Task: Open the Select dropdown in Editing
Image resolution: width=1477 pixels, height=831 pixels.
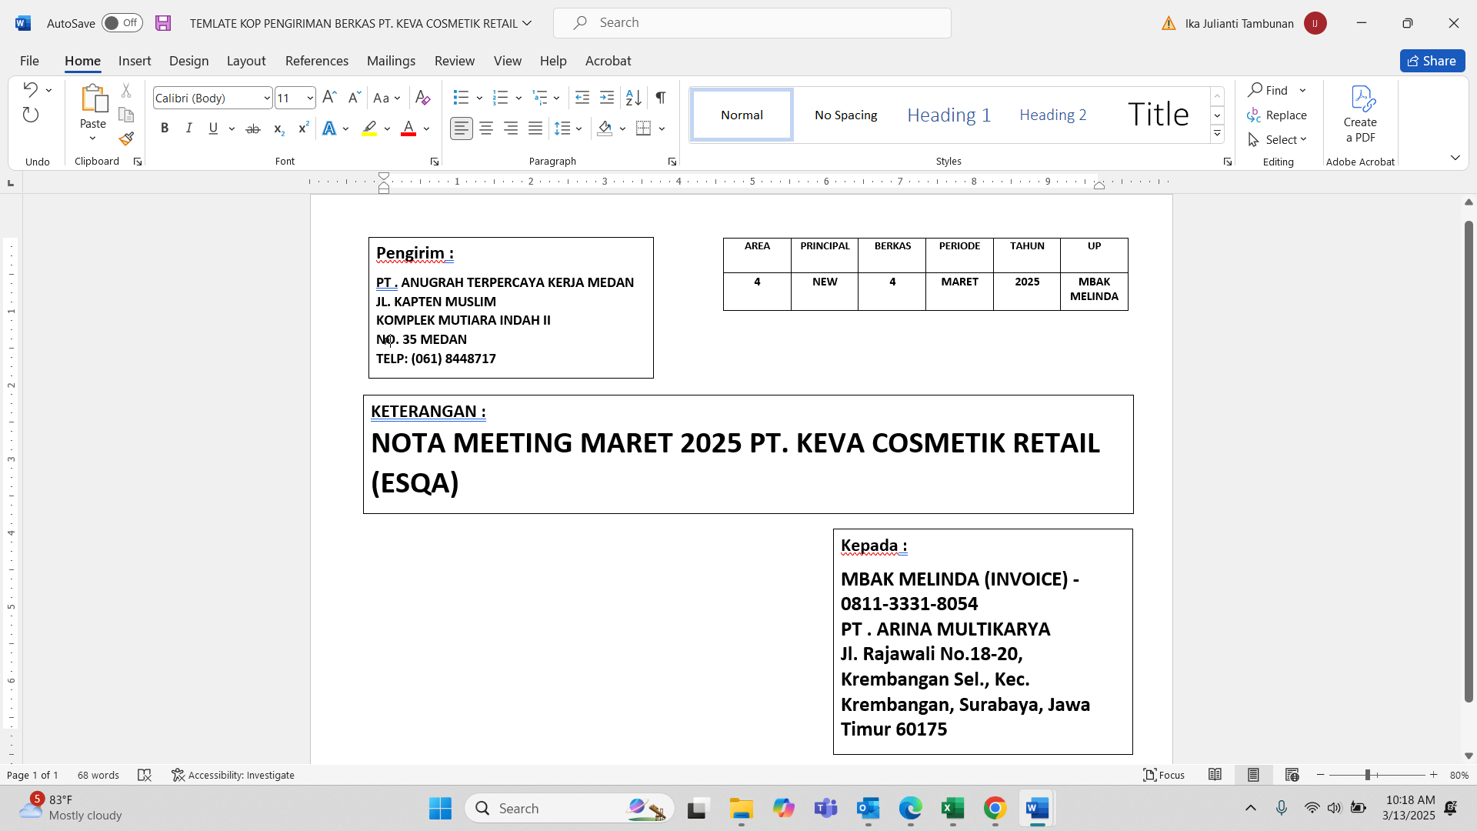Action: [1278, 140]
